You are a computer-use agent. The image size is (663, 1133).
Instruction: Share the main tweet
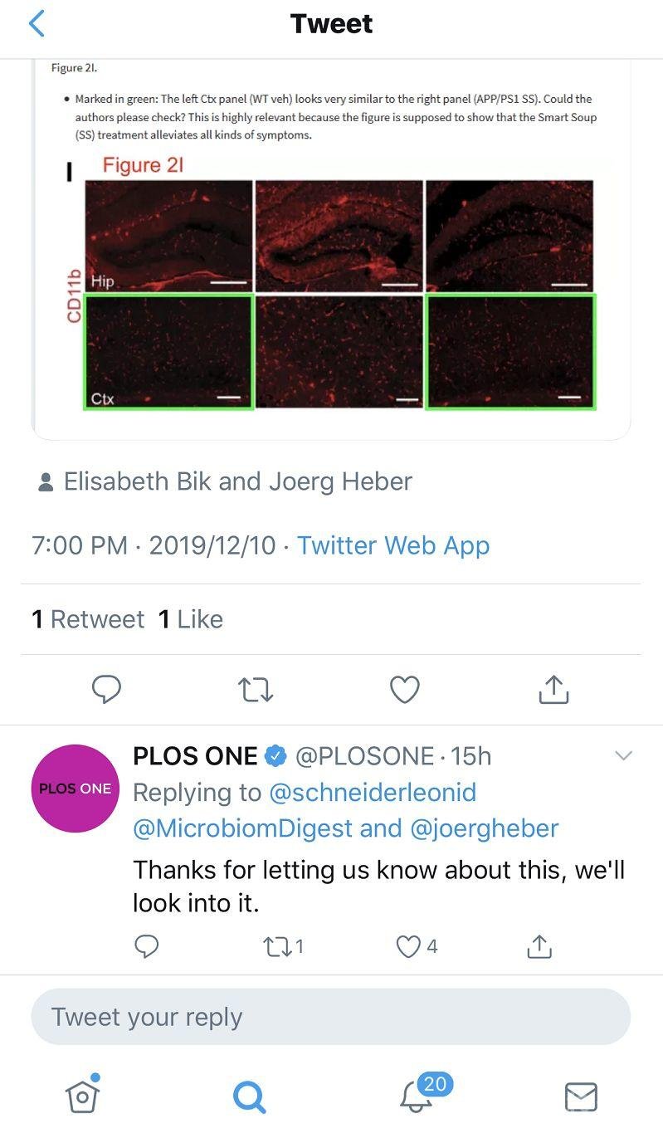(x=553, y=689)
